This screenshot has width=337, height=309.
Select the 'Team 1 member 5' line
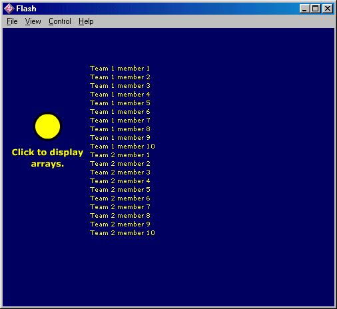(120, 103)
